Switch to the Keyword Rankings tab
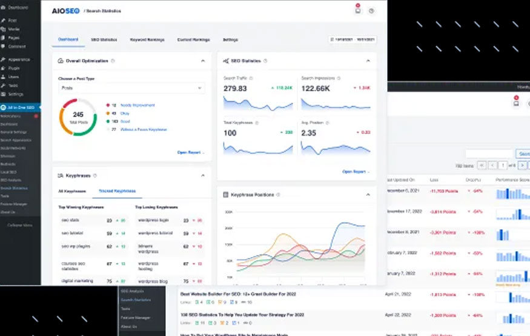The image size is (530, 336). point(147,39)
